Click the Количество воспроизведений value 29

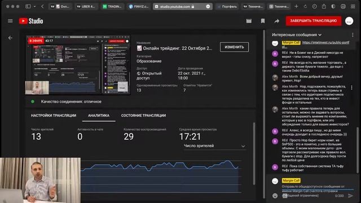coord(129,136)
